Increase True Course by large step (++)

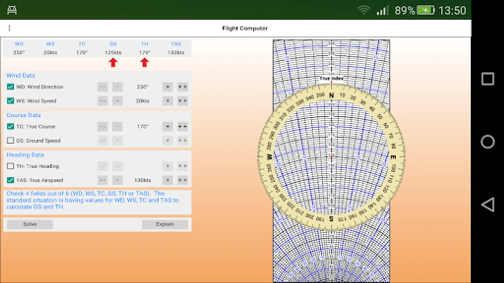[183, 126]
